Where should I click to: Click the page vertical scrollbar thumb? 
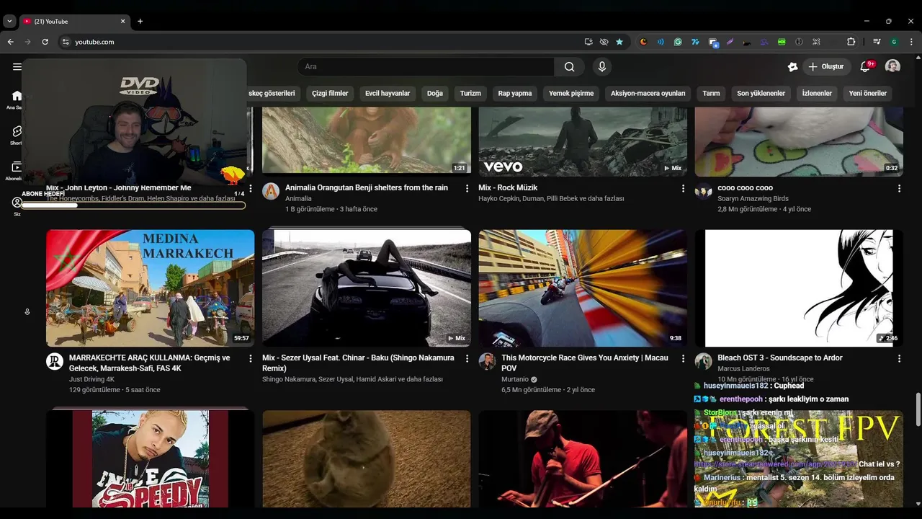918,409
